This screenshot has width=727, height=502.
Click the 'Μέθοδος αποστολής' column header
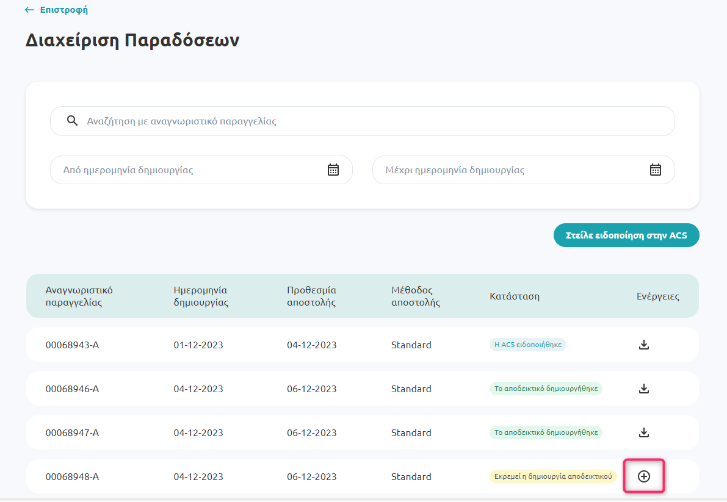416,296
